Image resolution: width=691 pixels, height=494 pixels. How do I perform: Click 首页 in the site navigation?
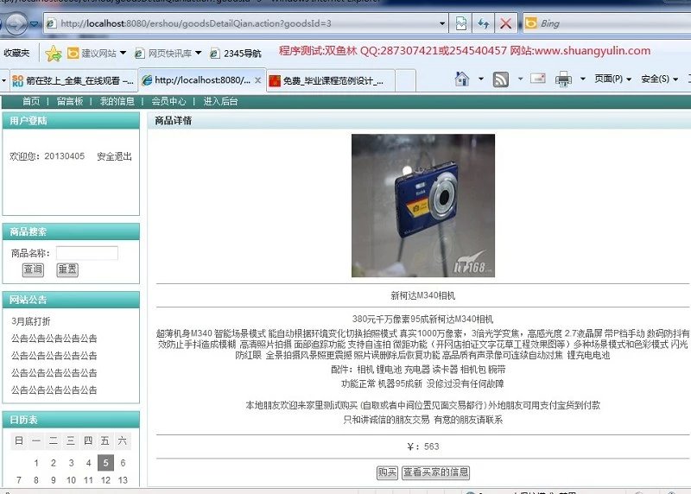click(31, 101)
